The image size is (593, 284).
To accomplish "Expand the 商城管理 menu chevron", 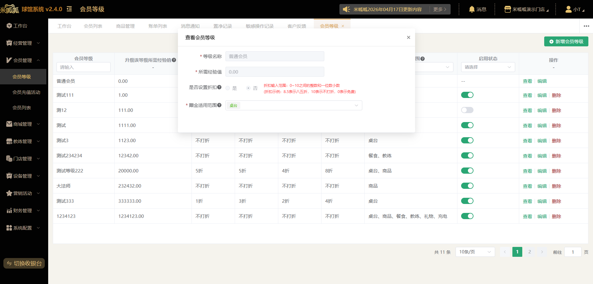I will (x=38, y=124).
